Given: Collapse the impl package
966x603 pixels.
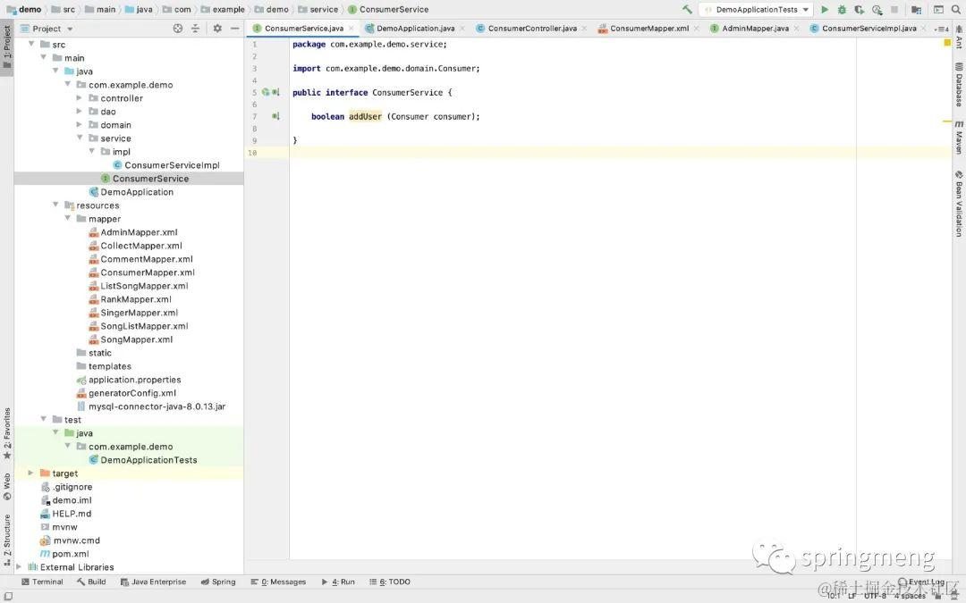Looking at the screenshot, I should (92, 151).
